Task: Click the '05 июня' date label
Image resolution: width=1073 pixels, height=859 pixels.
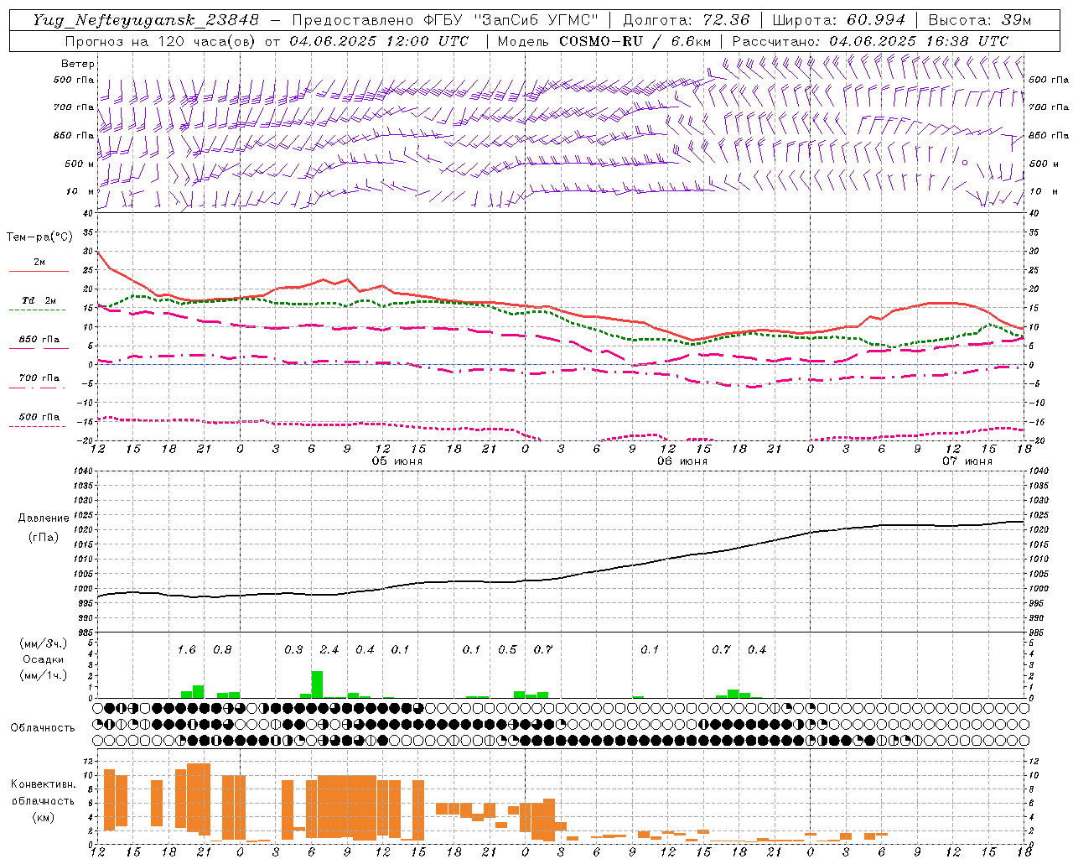Action: 397,461
